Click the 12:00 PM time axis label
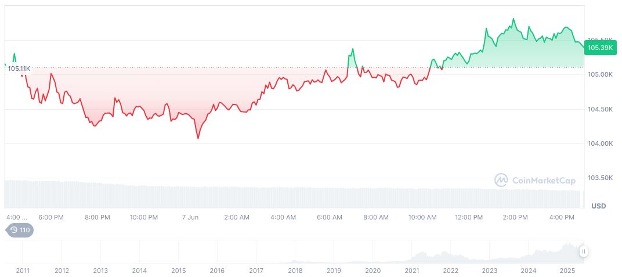This screenshot has width=622, height=277. (469, 217)
